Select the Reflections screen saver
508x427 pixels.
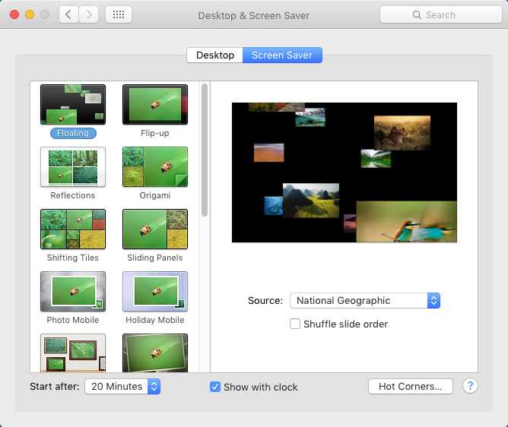point(73,167)
